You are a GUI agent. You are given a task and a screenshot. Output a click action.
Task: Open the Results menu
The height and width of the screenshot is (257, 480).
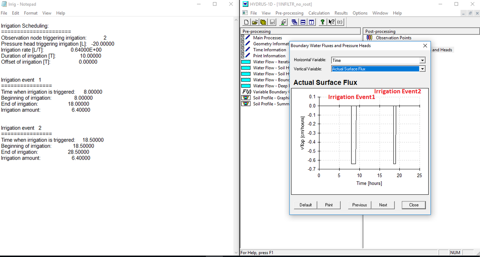coord(341,13)
